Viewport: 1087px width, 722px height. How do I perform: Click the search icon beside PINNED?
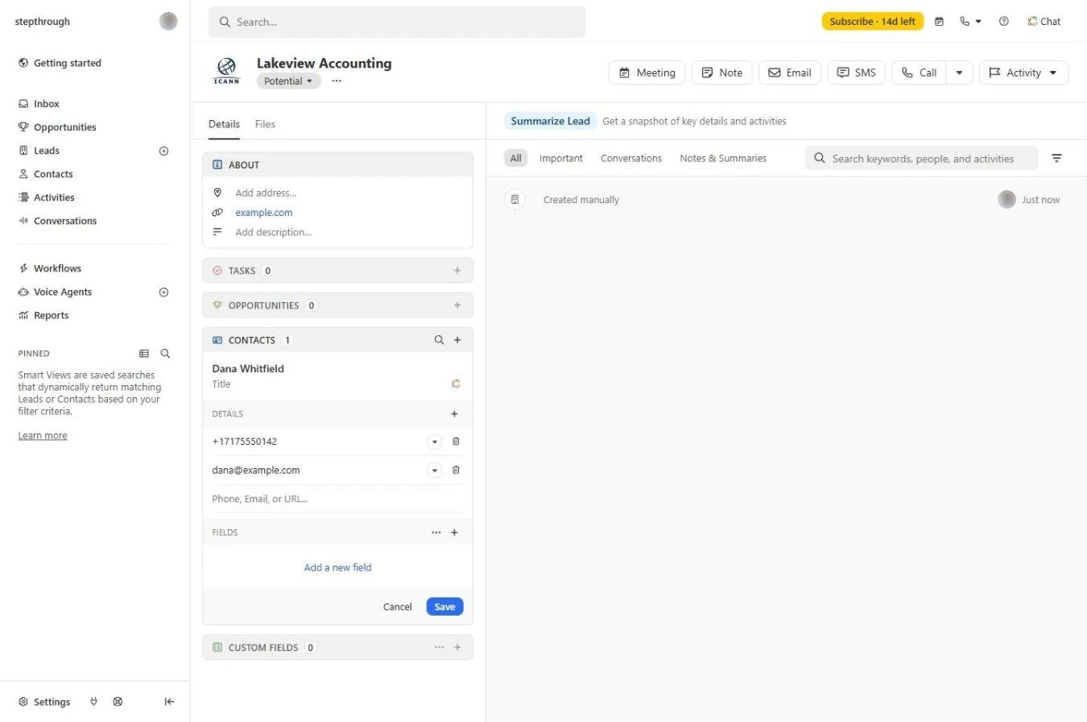tap(165, 354)
